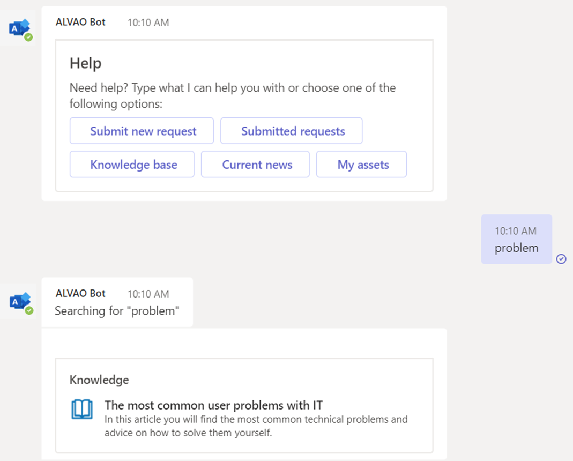This screenshot has width=573, height=461.
Task: Click the Help card heading
Action: pyautogui.click(x=85, y=63)
